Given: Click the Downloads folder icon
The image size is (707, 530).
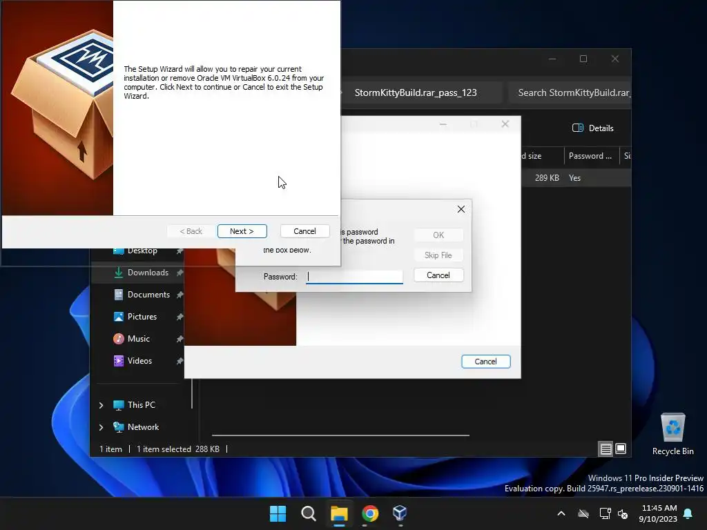Looking at the screenshot, I should tap(119, 273).
